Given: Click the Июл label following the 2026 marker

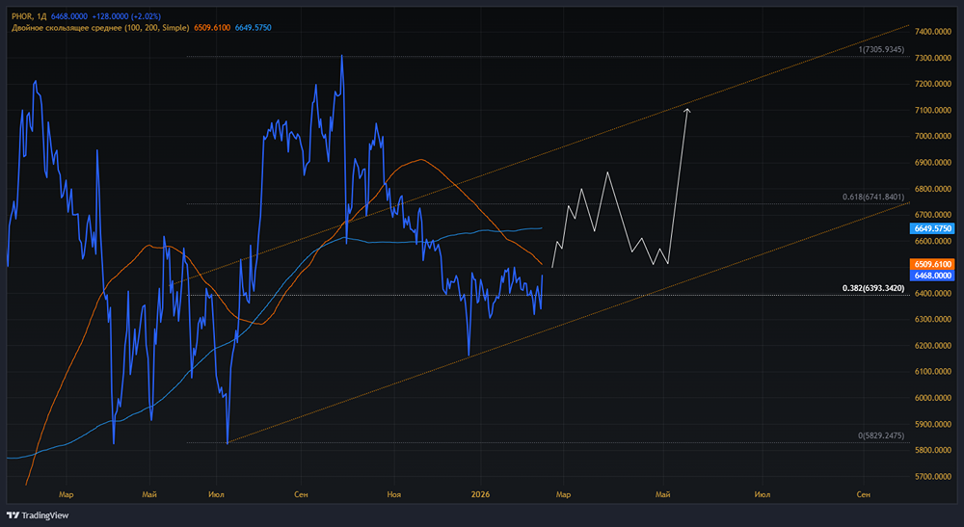Looking at the screenshot, I should coord(763,494).
